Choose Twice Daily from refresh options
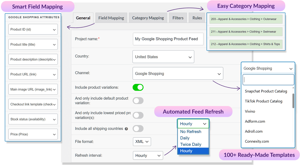Viewport: 300px width, 165px height. (191, 144)
